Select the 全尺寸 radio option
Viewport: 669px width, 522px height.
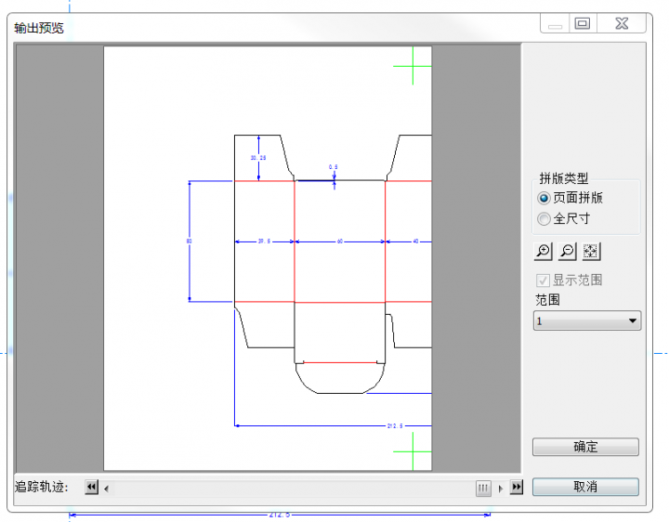544,219
